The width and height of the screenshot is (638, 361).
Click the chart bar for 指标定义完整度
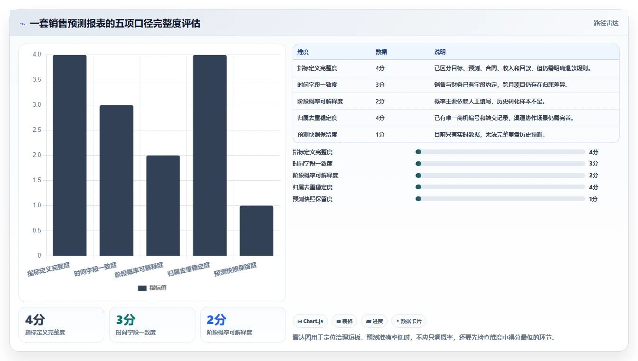pos(70,156)
